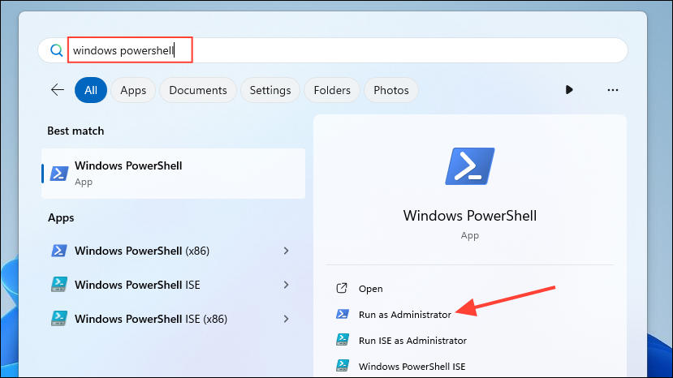Click the Windows PowerShell ISE app icon
This screenshot has width=673, height=378.
click(58, 285)
